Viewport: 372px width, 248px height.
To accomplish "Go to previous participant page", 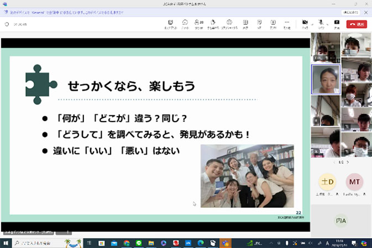I will [x=334, y=162].
